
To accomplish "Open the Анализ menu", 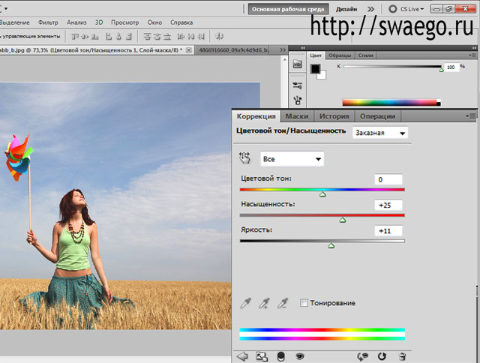I will (76, 22).
